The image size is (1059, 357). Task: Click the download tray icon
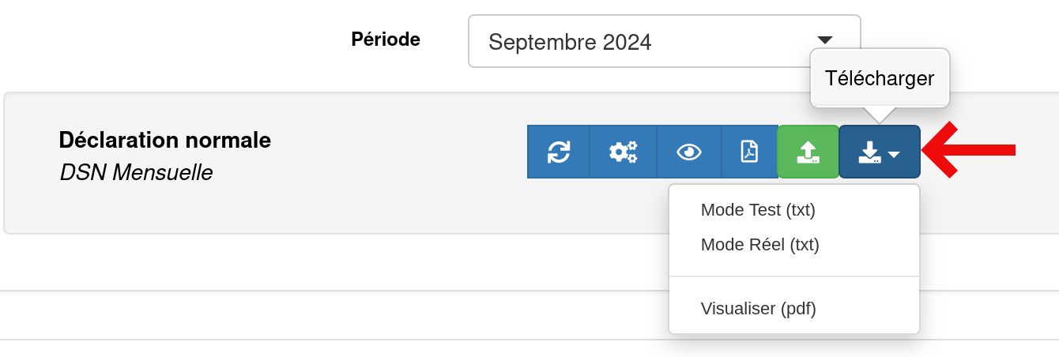coord(870,152)
